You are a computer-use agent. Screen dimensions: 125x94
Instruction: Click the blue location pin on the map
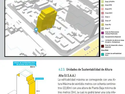[36, 30]
